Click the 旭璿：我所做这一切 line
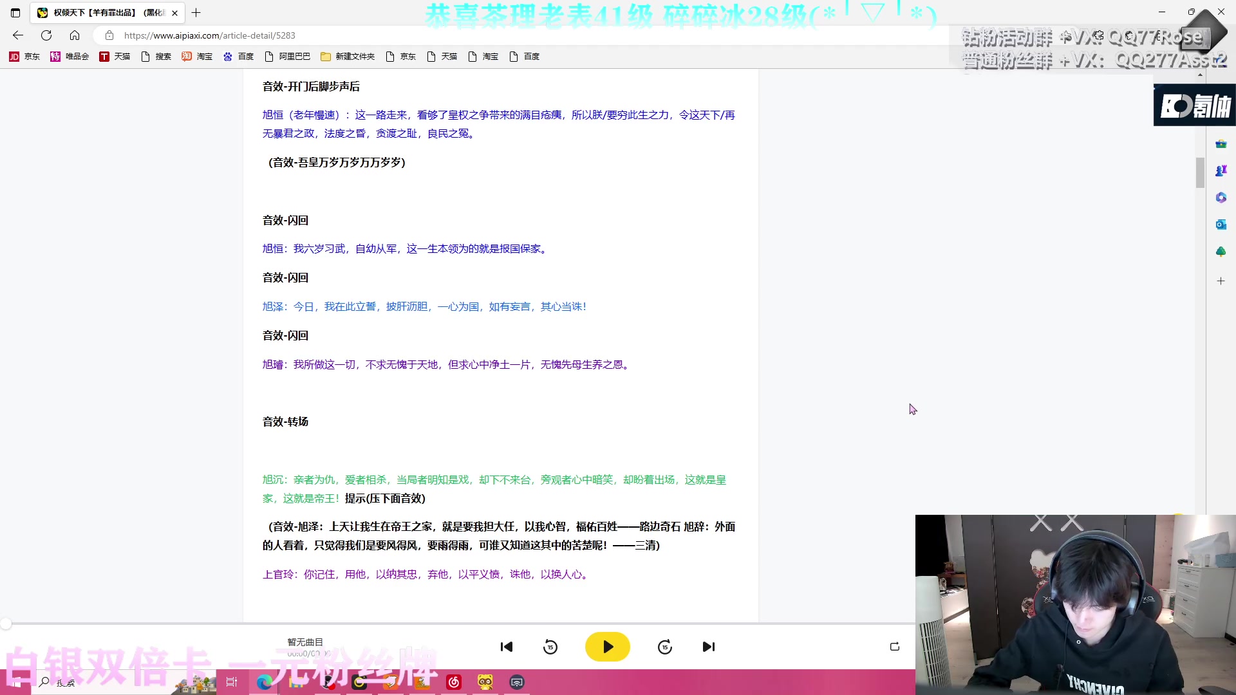Image resolution: width=1236 pixels, height=695 pixels. click(447, 365)
